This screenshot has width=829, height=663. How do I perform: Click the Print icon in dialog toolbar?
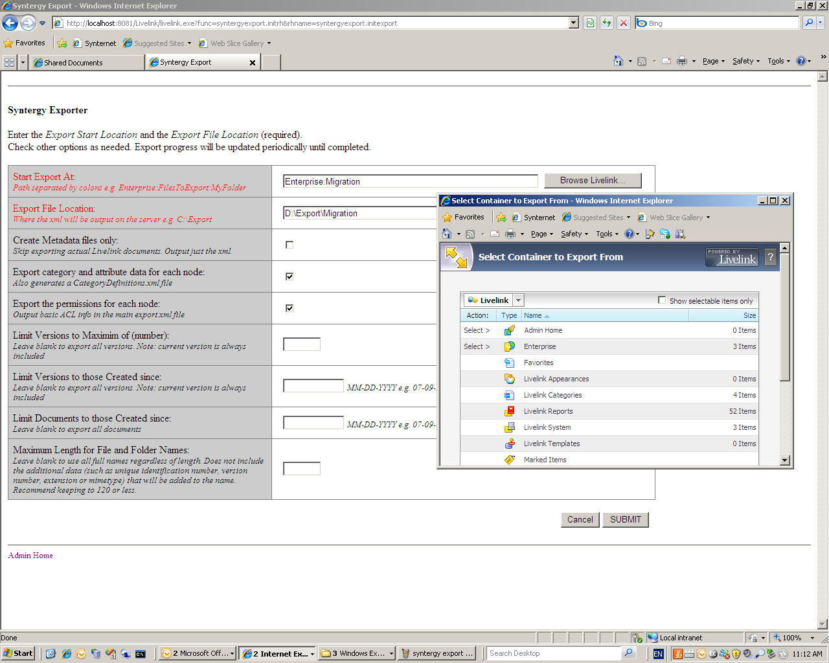coord(510,234)
